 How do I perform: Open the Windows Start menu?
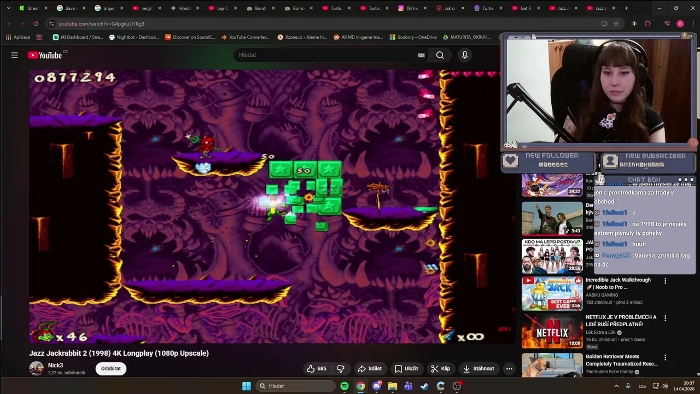247,386
